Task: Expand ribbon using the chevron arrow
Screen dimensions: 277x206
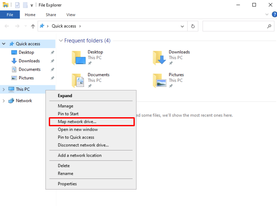Action: 267,15
